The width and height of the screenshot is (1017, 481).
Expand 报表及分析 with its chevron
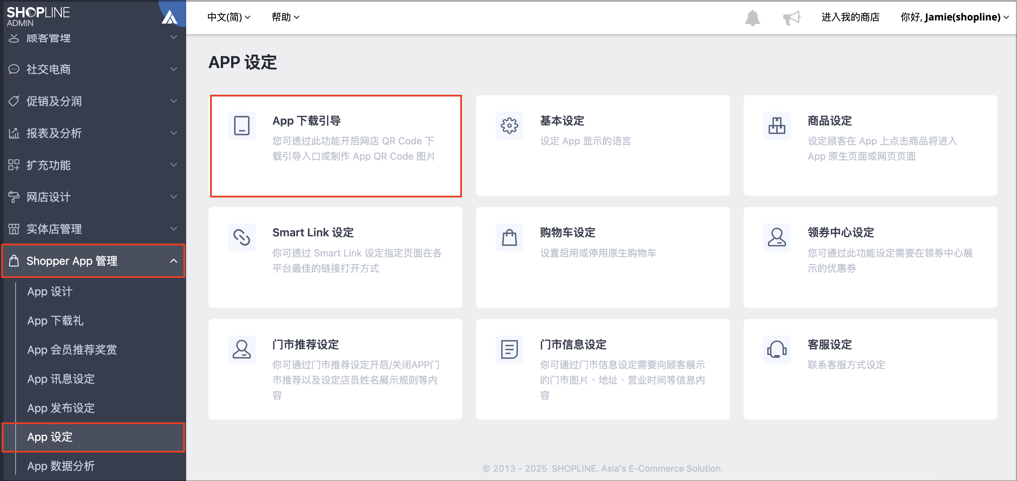[173, 133]
